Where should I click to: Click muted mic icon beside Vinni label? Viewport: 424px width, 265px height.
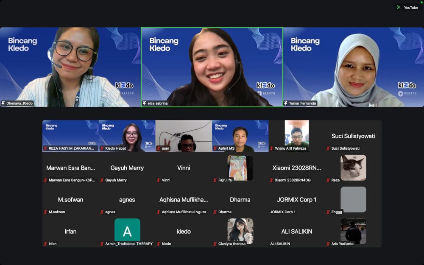point(159,180)
